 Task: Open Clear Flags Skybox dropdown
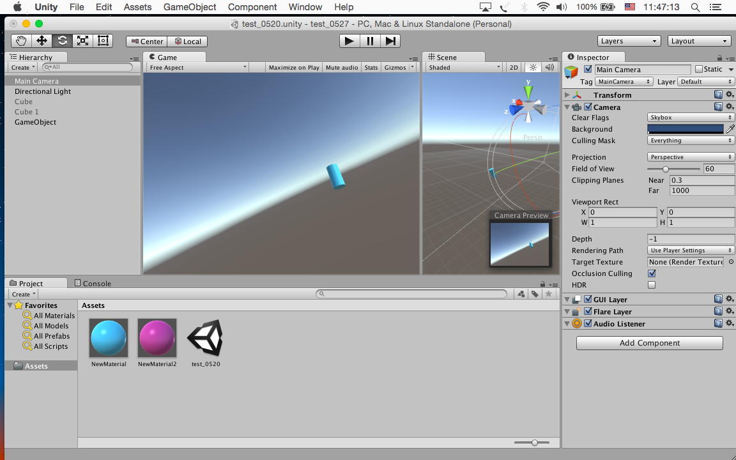coord(691,118)
